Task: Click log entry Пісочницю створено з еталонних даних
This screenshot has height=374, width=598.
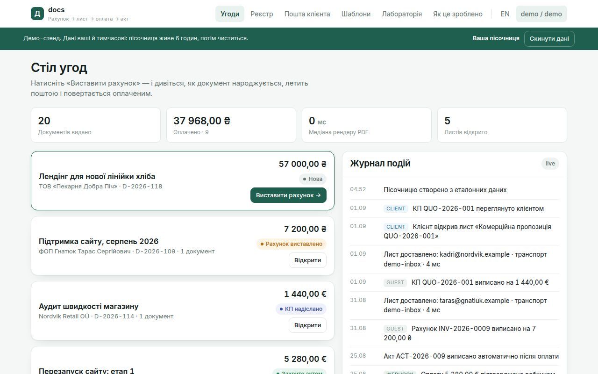Action: tap(454, 190)
